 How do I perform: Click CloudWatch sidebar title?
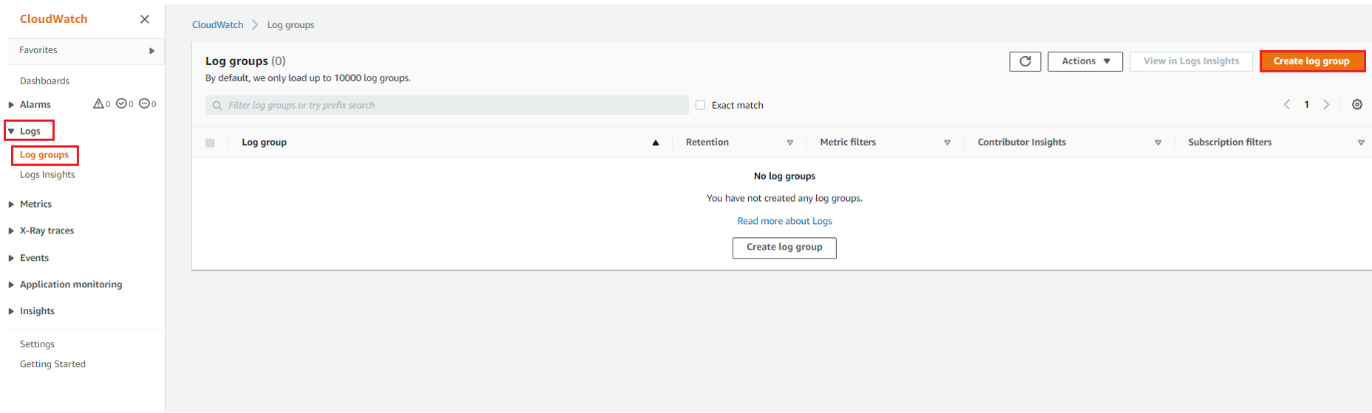pyautogui.click(x=53, y=19)
